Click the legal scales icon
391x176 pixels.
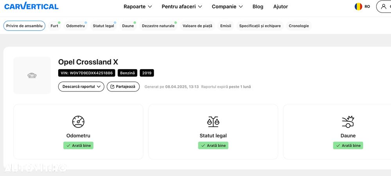pyautogui.click(x=213, y=122)
